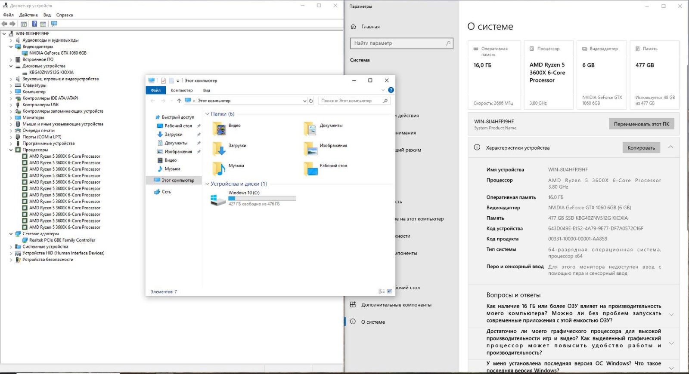Viewport: 689px width, 374px height.
Task: Open Explorer help via blue question mark
Action: (391, 90)
